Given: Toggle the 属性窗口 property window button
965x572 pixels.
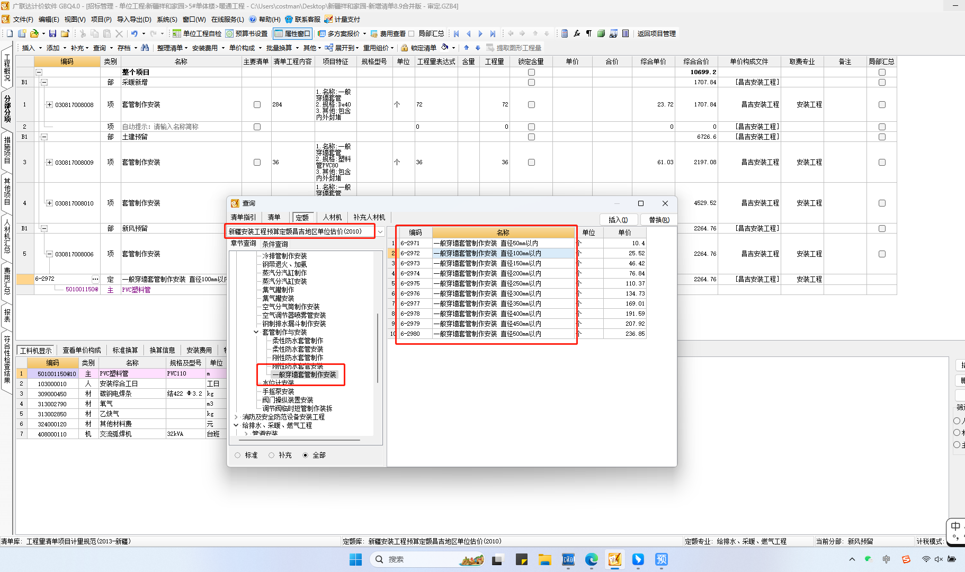Looking at the screenshot, I should pos(292,33).
